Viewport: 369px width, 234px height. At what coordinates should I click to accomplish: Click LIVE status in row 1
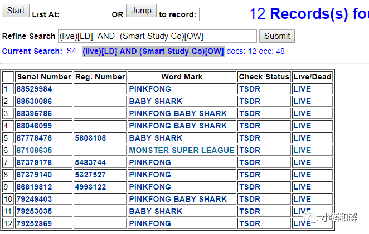click(x=303, y=89)
